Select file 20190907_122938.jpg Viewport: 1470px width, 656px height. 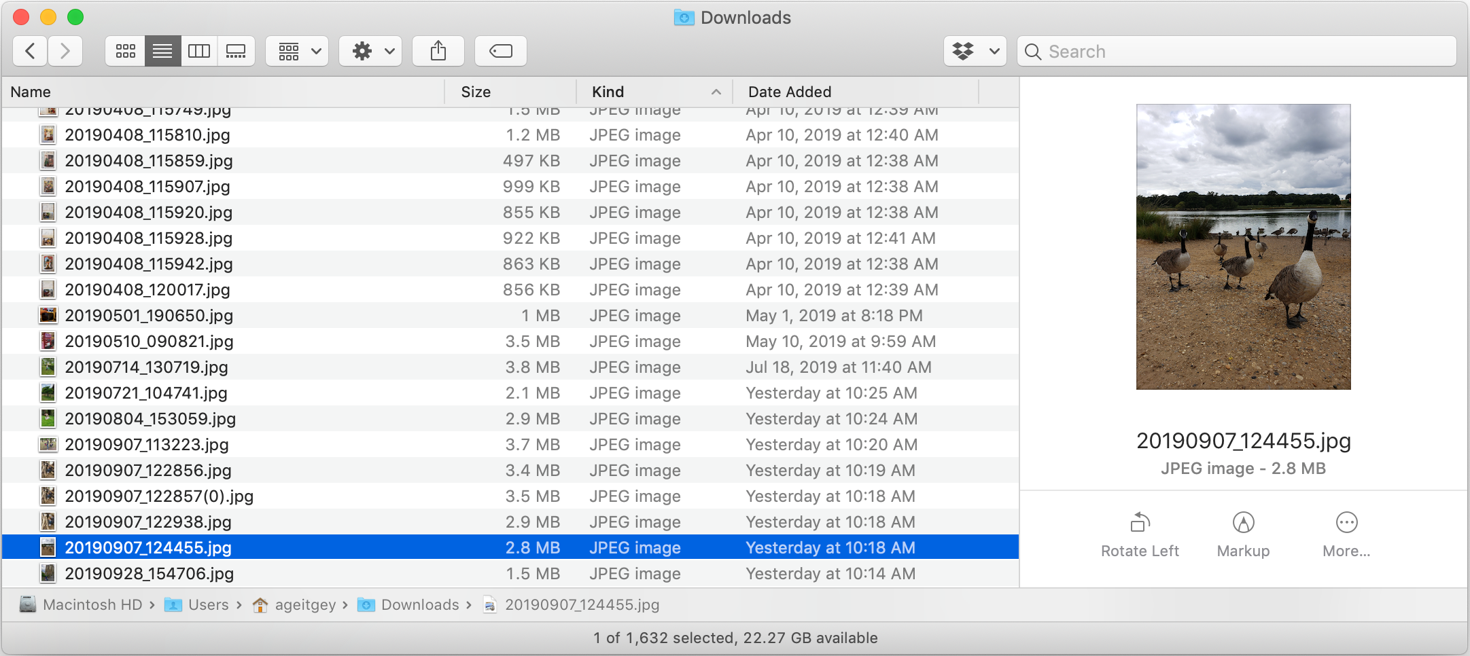510,522
